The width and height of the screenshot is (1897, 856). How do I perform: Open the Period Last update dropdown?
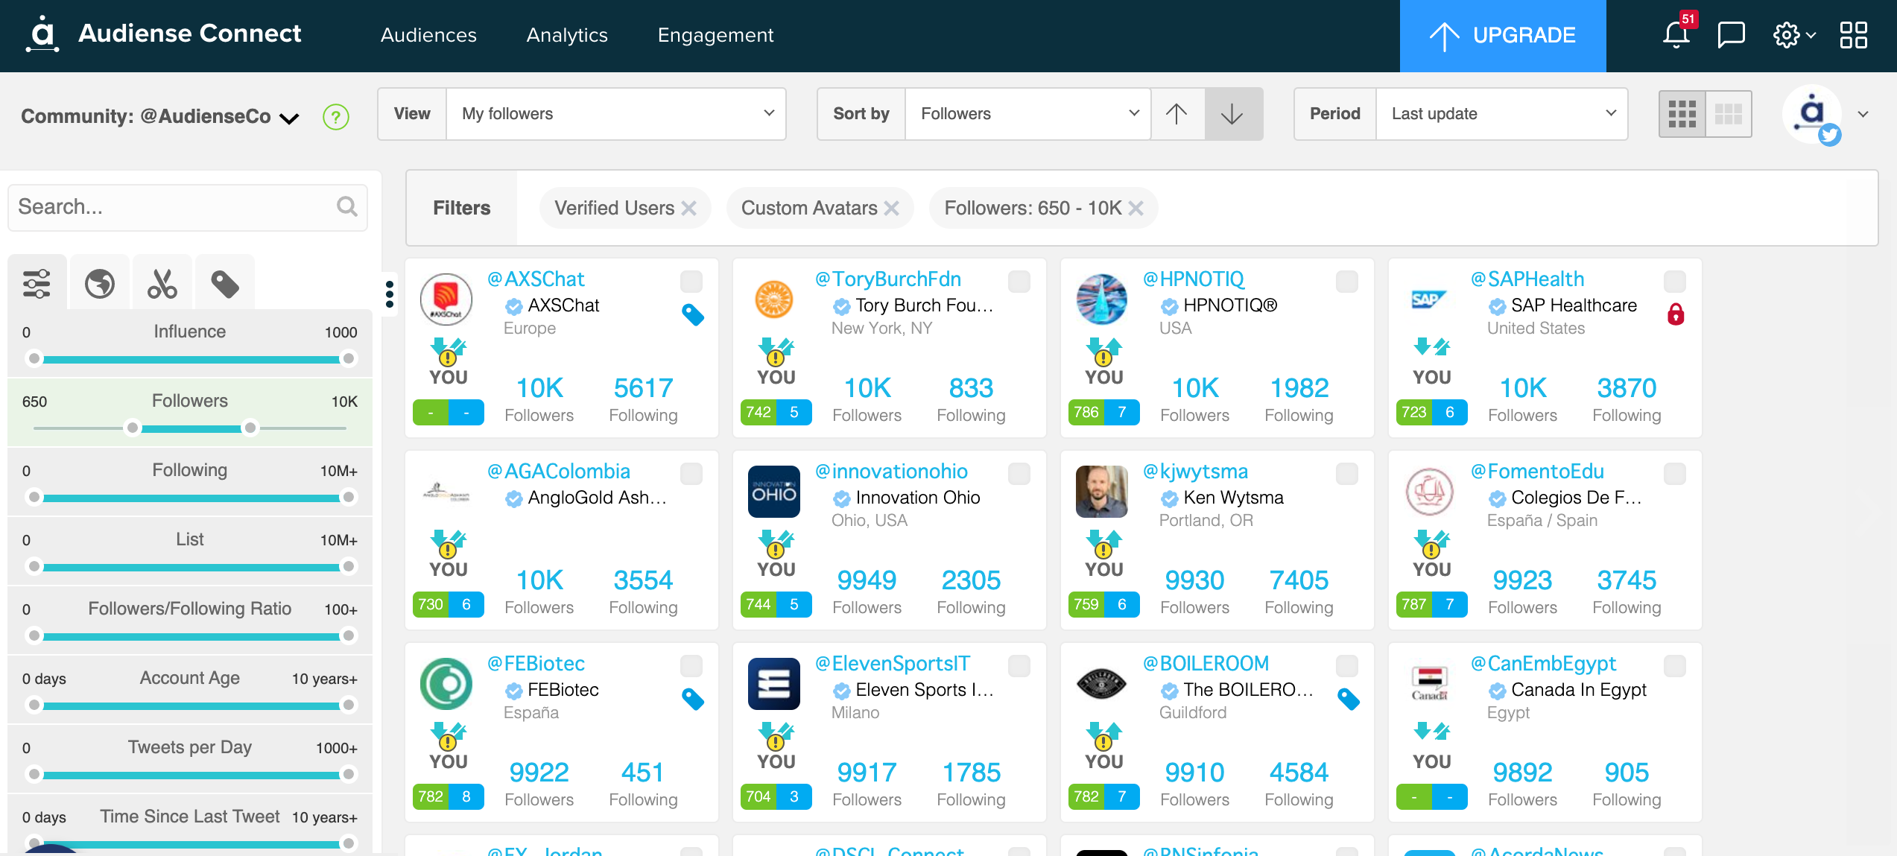[1501, 114]
